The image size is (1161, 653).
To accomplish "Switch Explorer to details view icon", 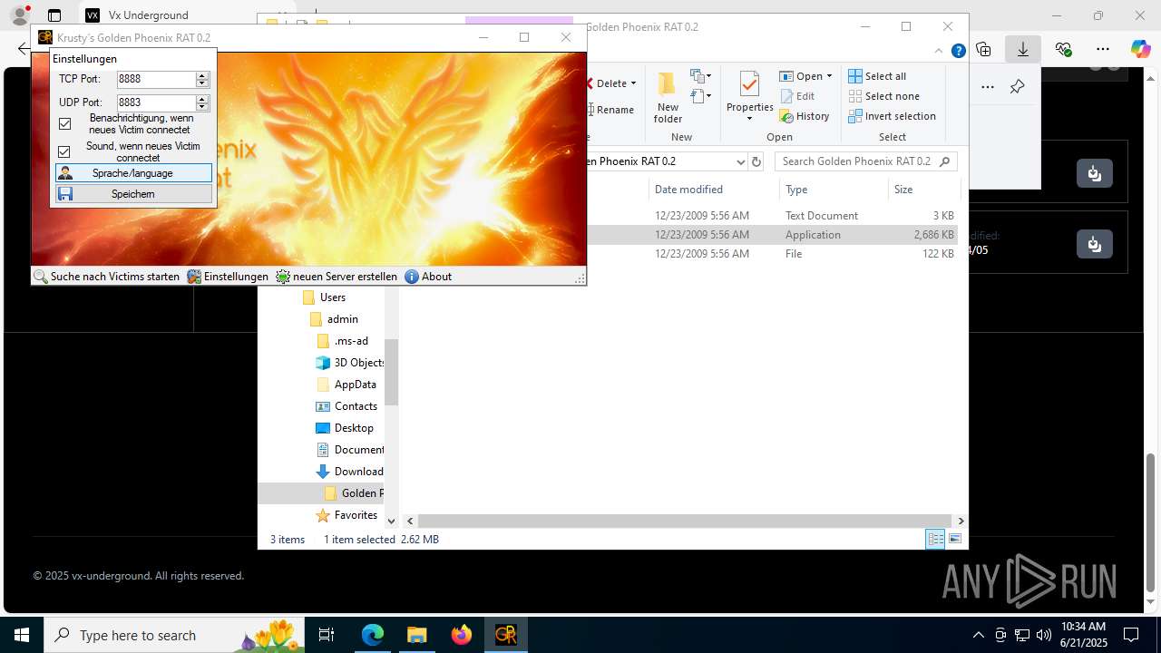I will tap(935, 539).
